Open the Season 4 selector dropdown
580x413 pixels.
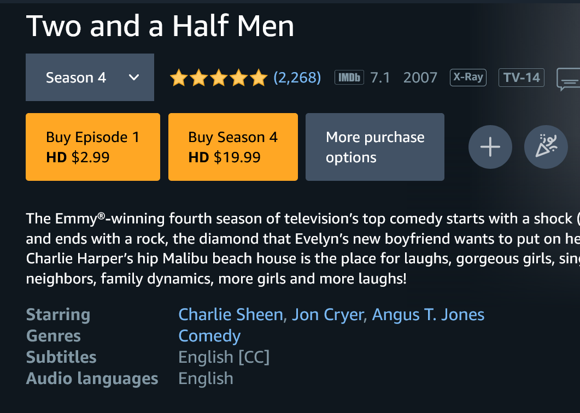90,78
